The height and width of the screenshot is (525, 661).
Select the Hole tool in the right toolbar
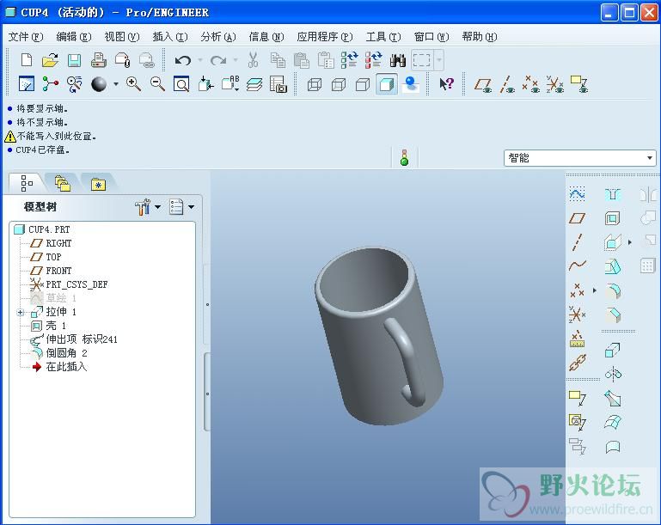[x=613, y=194]
